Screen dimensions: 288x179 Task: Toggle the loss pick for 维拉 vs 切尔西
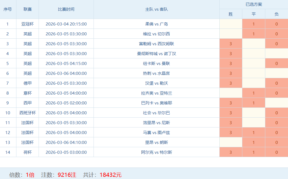(277, 34)
